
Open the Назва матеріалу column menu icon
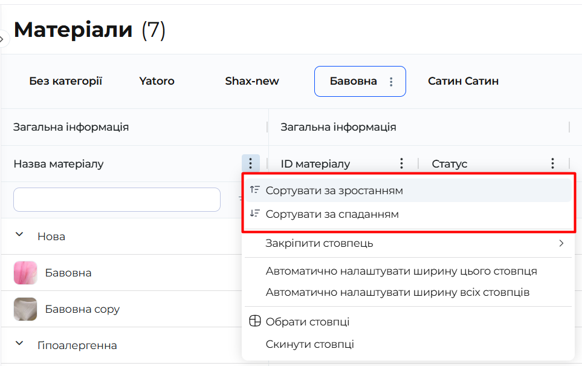pyautogui.click(x=250, y=163)
